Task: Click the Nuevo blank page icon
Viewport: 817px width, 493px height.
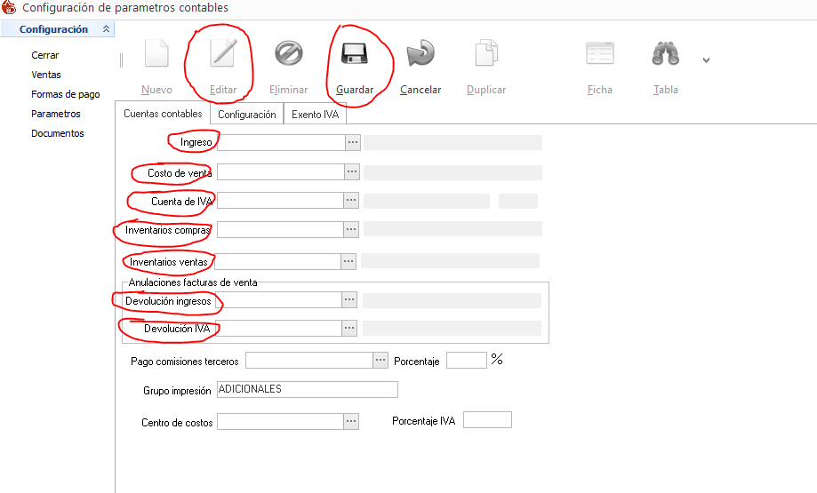Action: coord(156,54)
